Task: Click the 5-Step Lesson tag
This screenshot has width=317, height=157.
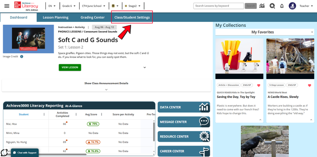Action: click(276, 85)
